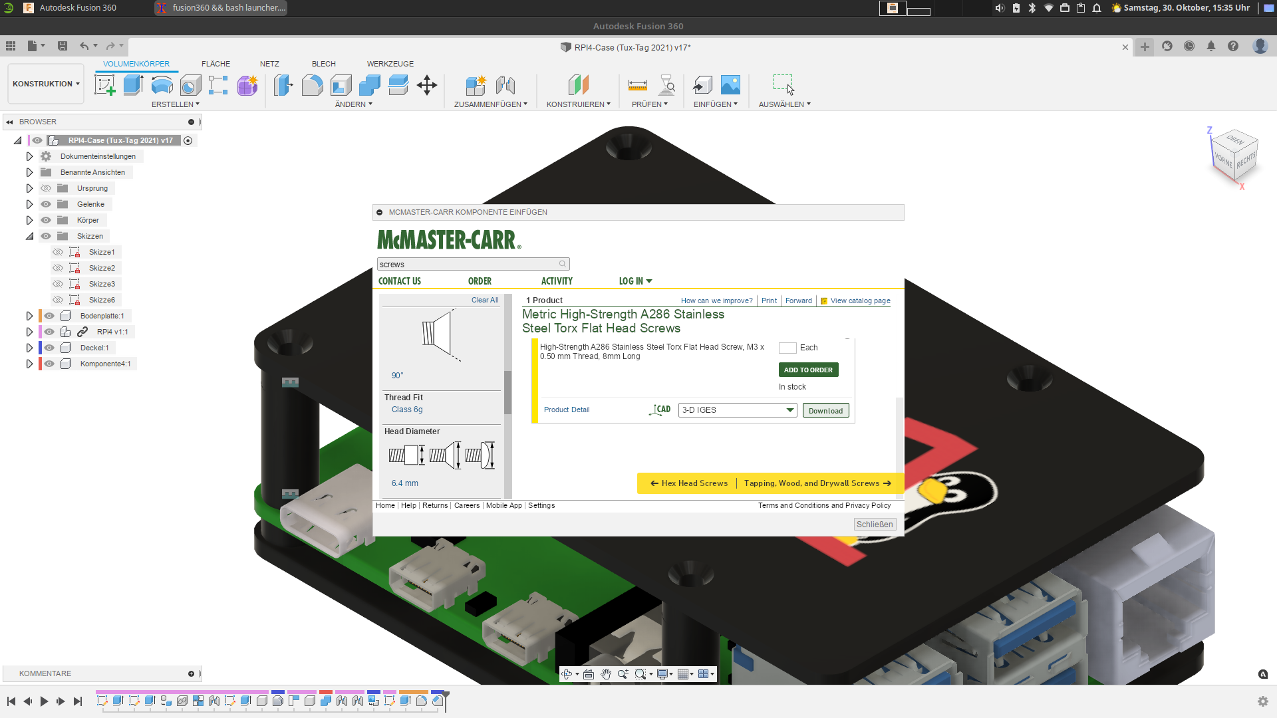
Task: Click the window Select tool
Action: pos(783,85)
